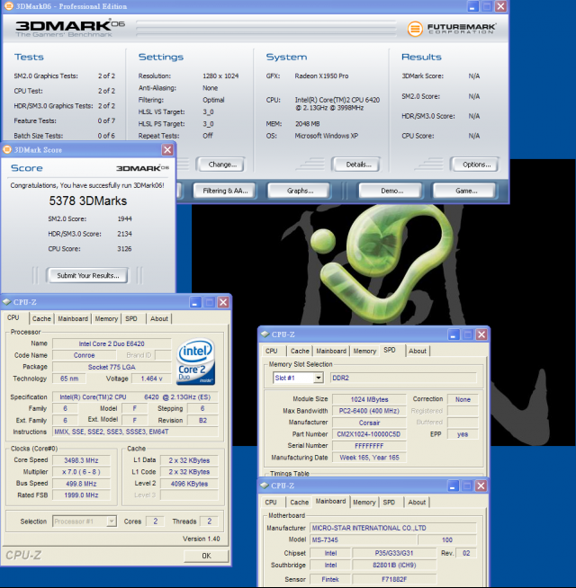576x588 pixels.
Task: Minimize the CPU-Z processor window
Action: point(195,302)
